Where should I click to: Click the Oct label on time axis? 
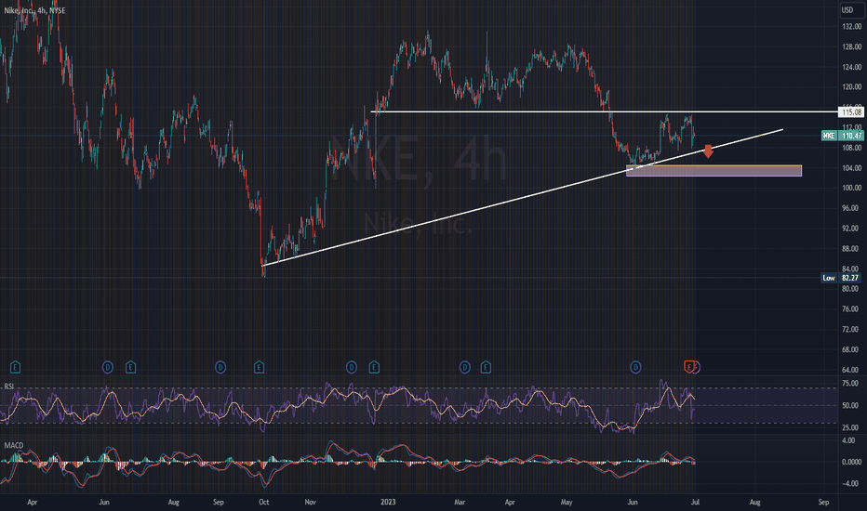(x=264, y=502)
